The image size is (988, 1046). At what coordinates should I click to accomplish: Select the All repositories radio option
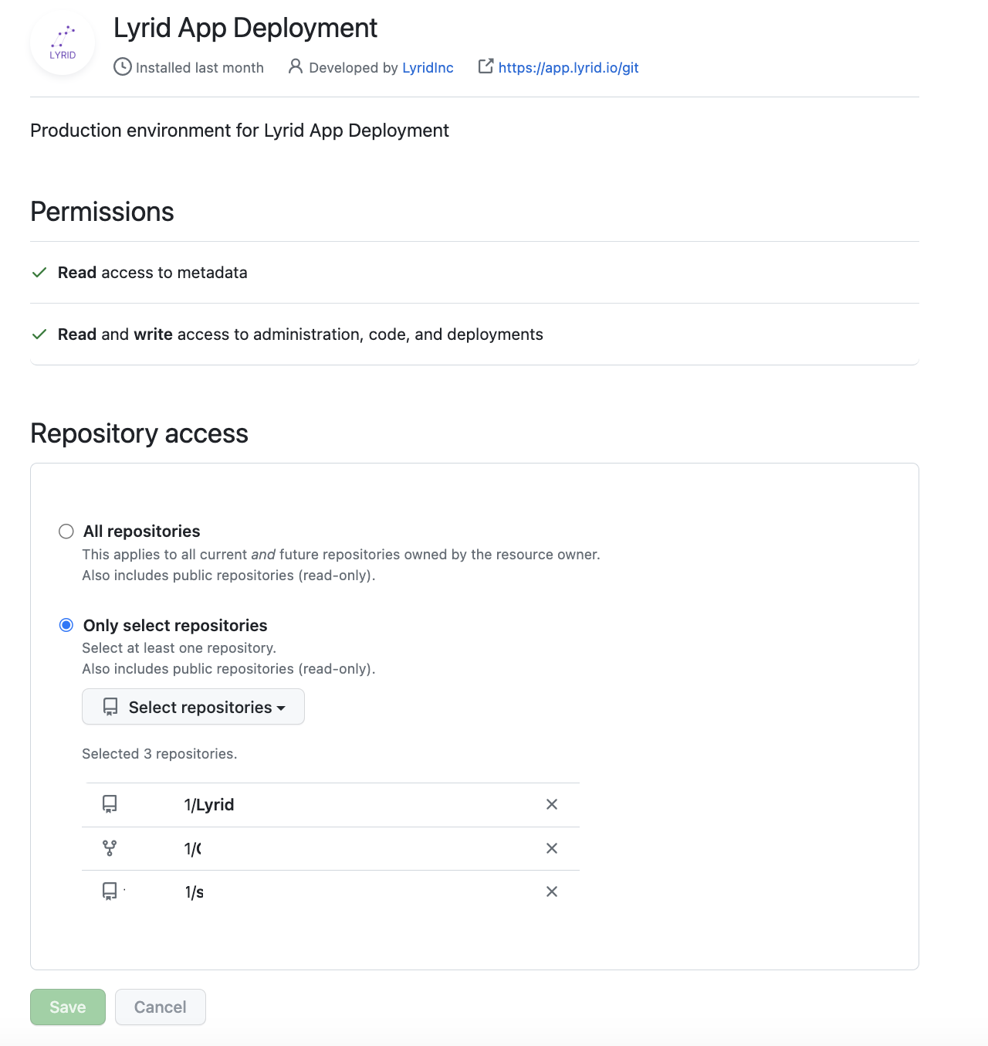pos(66,531)
